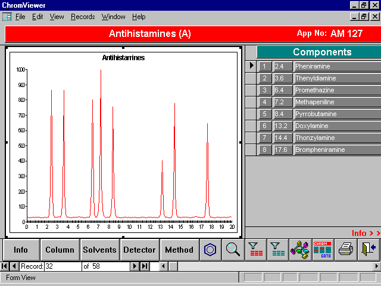Open the File menu

pyautogui.click(x=20, y=17)
